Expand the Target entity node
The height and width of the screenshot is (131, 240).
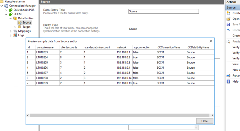15,27
